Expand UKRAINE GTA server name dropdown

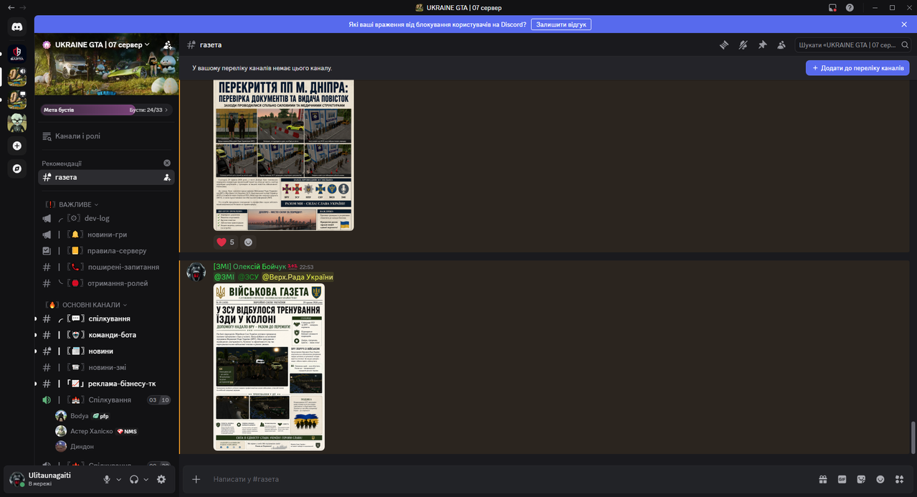coord(103,44)
